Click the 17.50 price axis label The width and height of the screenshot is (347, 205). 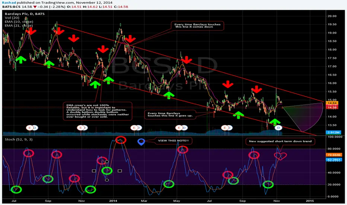tap(332, 58)
